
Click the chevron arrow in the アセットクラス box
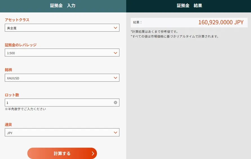[x=115, y=28]
